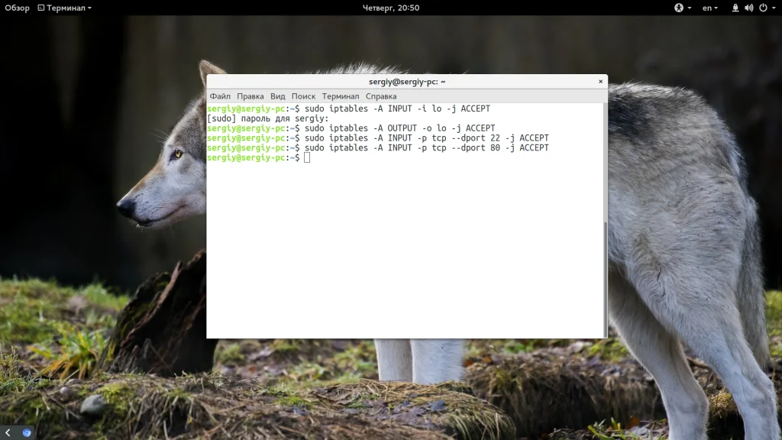
Task: Click the notification bell icon
Action: (735, 8)
